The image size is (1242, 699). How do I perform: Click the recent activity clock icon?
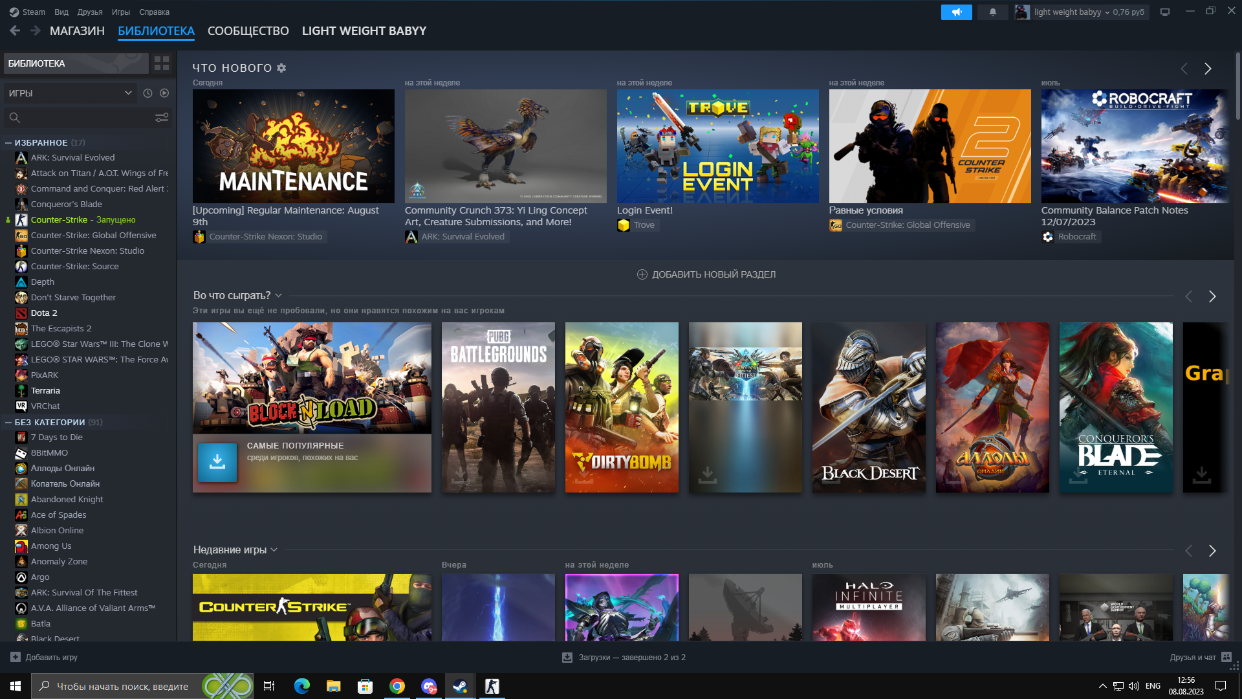pos(147,93)
